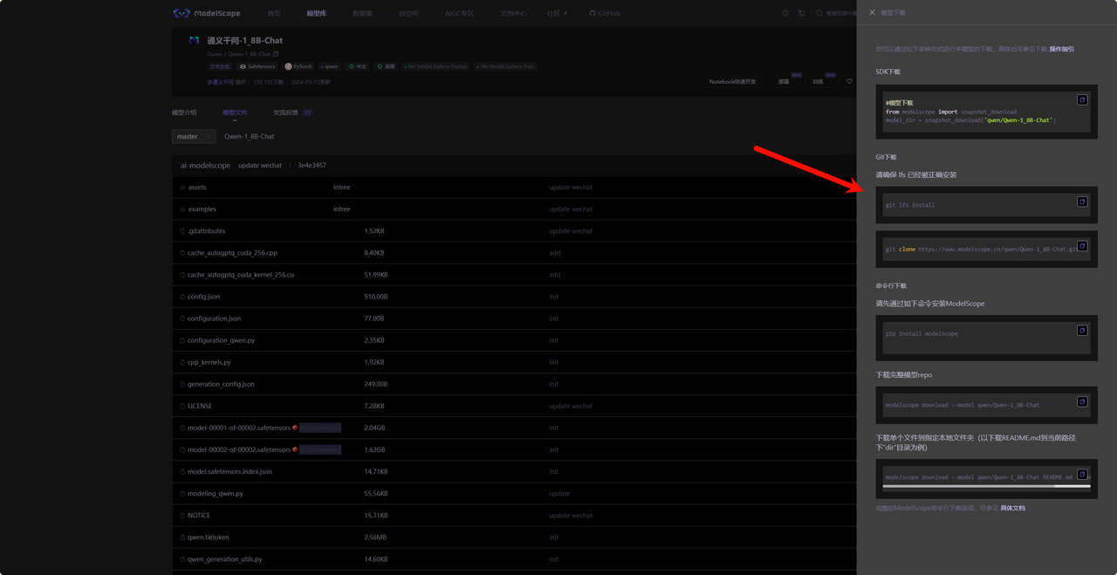Click the PAI Model Gallery Train tag

(505, 66)
